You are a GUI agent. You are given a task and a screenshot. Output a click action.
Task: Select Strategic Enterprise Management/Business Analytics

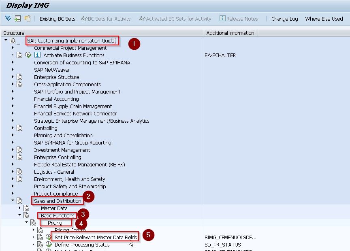click(x=92, y=121)
